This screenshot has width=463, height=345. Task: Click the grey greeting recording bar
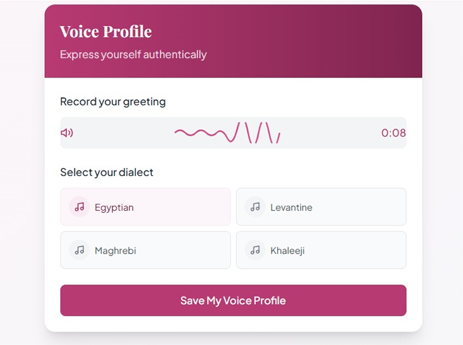pos(233,132)
